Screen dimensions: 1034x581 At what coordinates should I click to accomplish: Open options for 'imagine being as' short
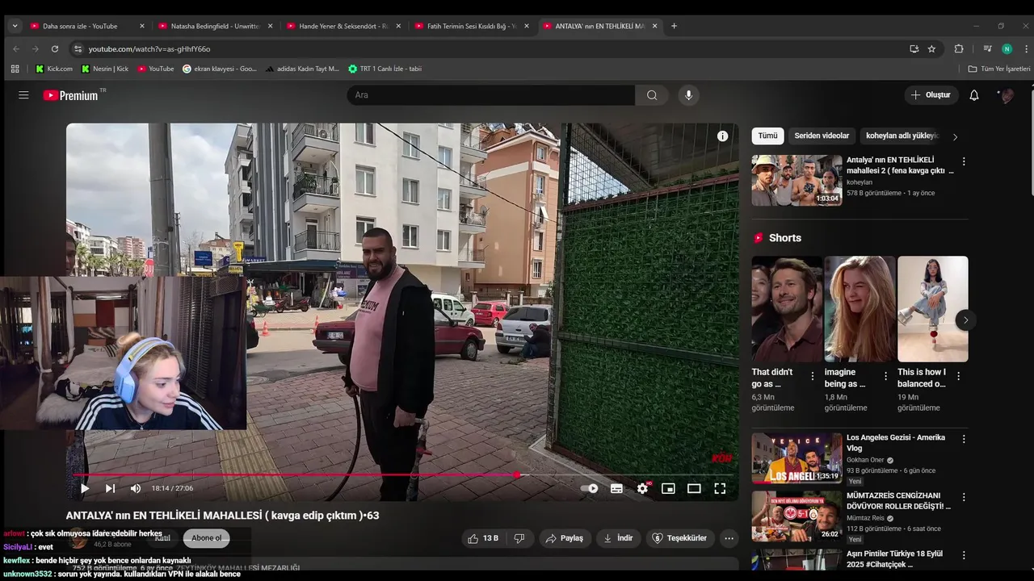click(x=885, y=376)
